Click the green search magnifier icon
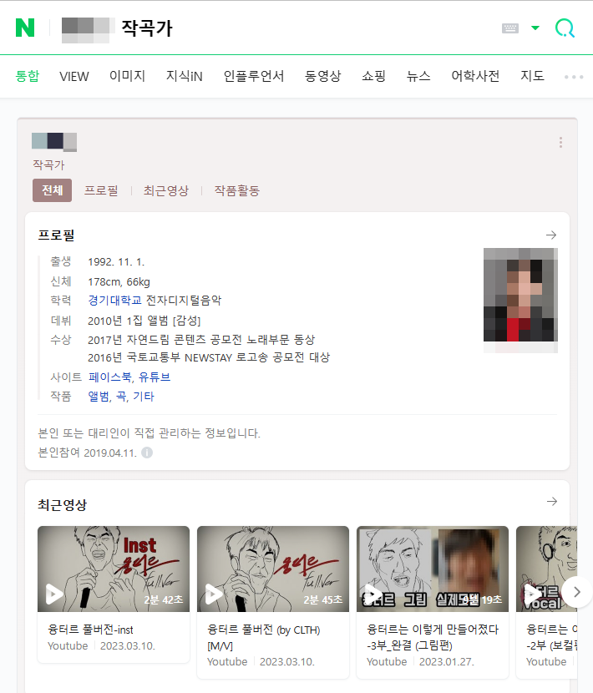The width and height of the screenshot is (593, 693). click(x=565, y=28)
